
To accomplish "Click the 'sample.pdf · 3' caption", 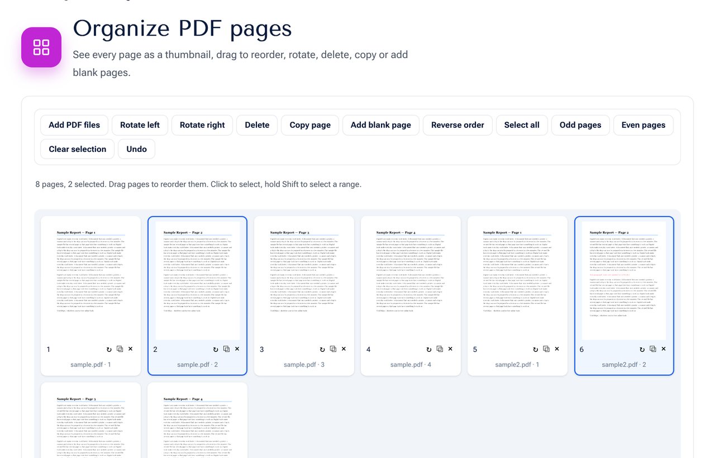I will point(304,365).
